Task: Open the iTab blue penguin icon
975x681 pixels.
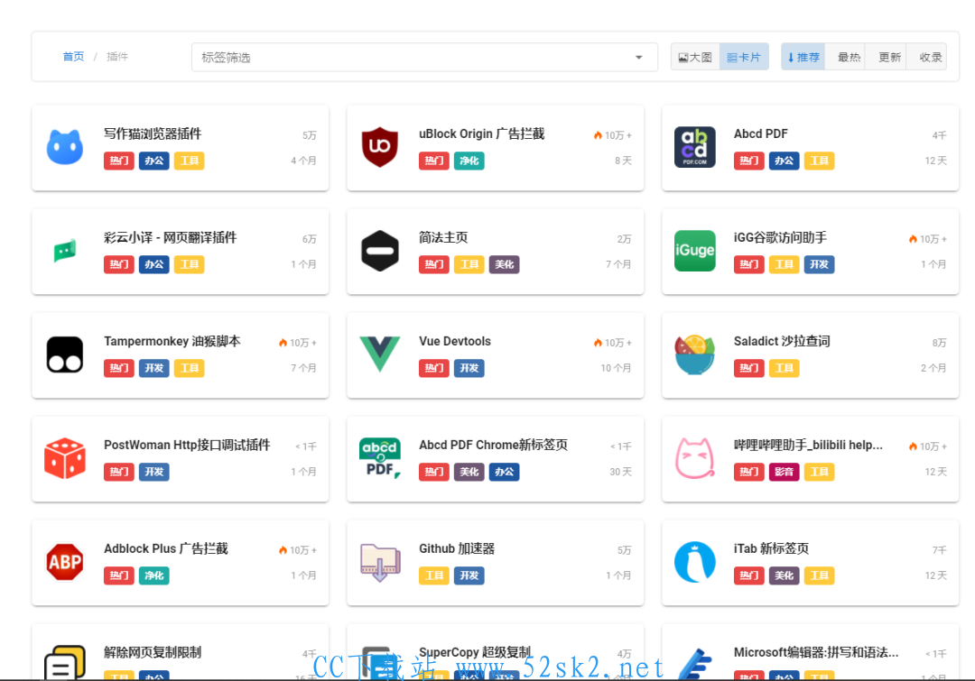Action: pyautogui.click(x=694, y=562)
